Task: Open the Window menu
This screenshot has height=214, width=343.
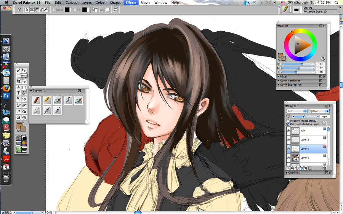Action: 161,3
